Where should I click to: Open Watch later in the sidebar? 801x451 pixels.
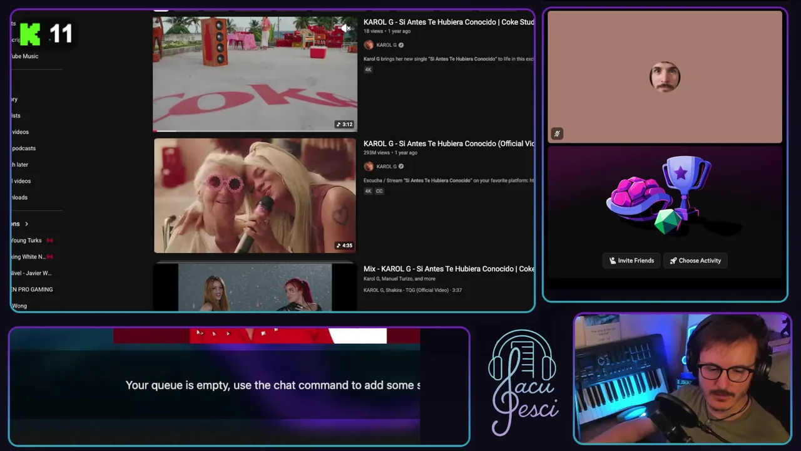20,165
